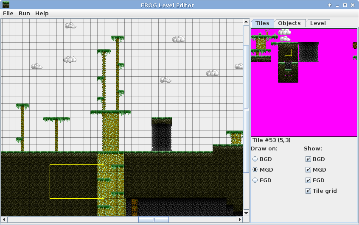Screen dimensions: 359x225
Task: Click the brown ladder block in level
Action: pyautogui.click(x=135, y=207)
